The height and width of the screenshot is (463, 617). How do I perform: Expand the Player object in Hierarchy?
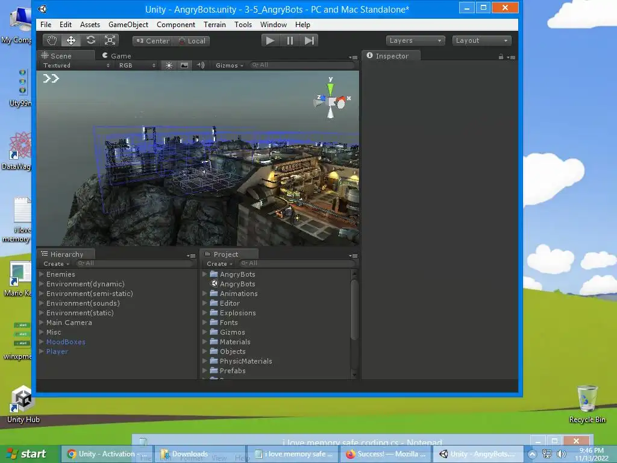tap(42, 351)
